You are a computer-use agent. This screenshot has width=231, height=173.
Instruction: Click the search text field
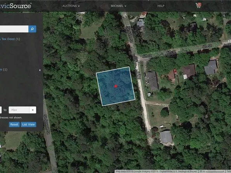tap(14, 29)
